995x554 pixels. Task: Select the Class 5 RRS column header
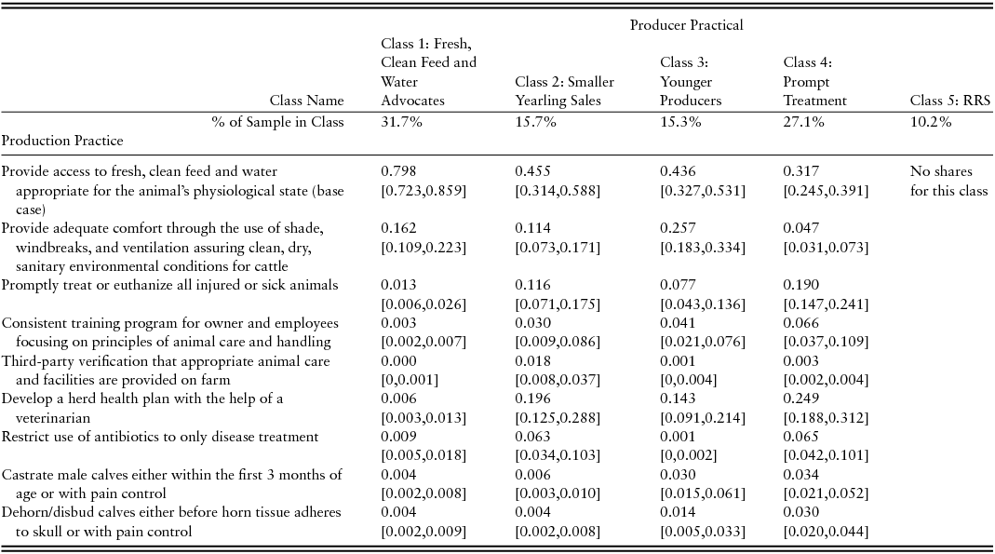949,101
